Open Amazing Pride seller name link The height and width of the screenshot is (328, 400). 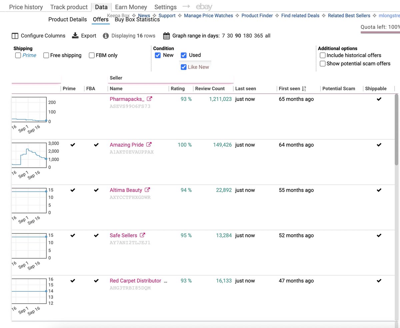[127, 145]
